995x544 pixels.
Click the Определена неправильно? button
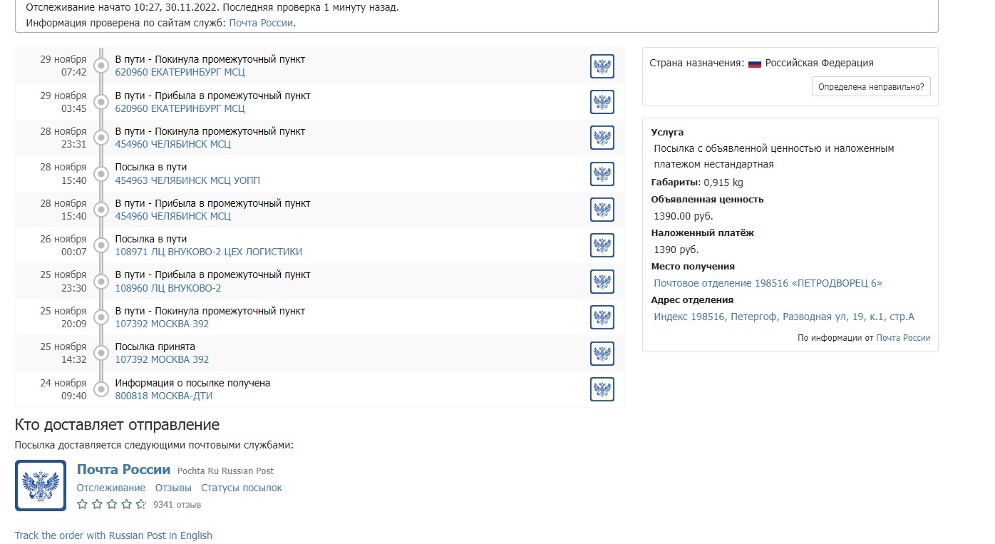pyautogui.click(x=871, y=87)
